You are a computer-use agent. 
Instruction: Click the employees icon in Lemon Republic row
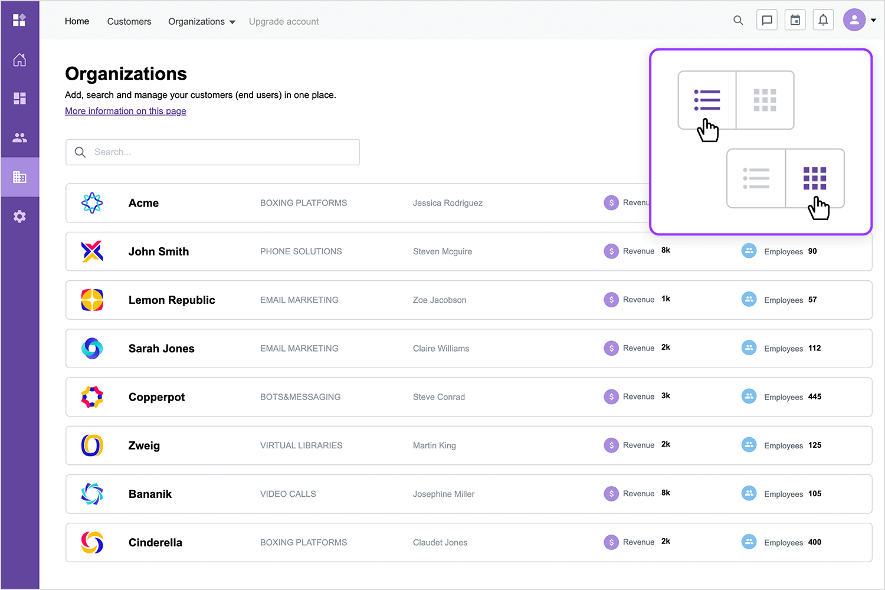click(x=749, y=299)
